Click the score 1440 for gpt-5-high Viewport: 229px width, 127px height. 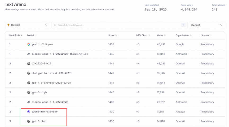click(111, 93)
